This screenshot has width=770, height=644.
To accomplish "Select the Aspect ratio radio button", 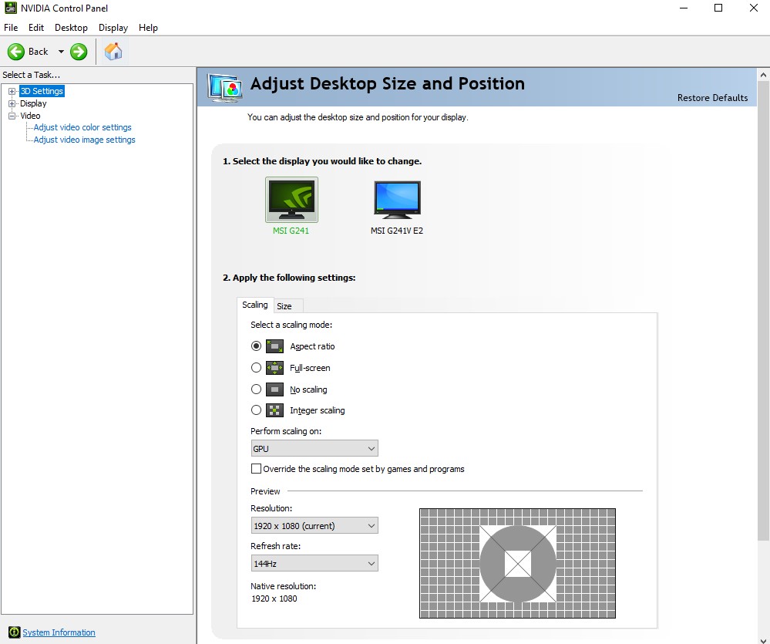I will click(256, 346).
